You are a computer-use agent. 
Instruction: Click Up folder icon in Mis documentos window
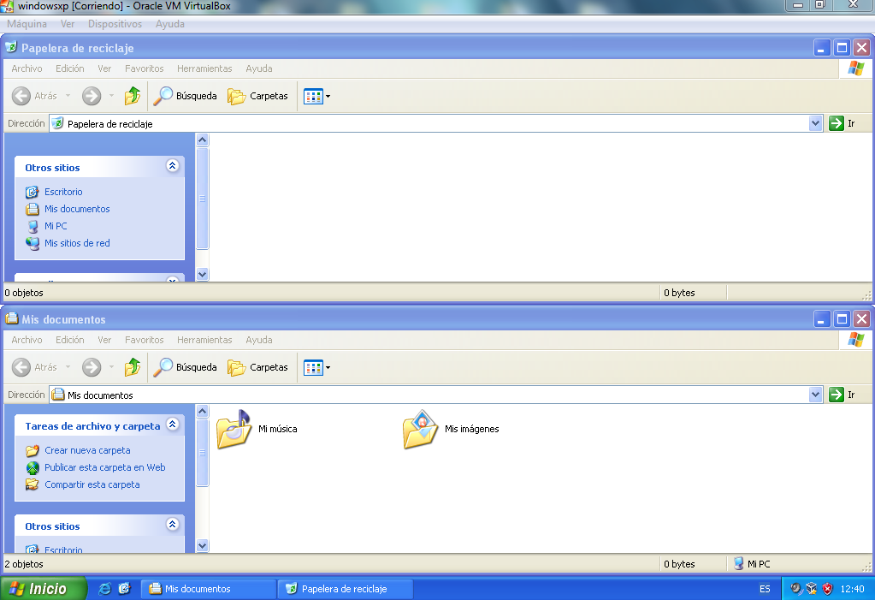pyautogui.click(x=133, y=367)
